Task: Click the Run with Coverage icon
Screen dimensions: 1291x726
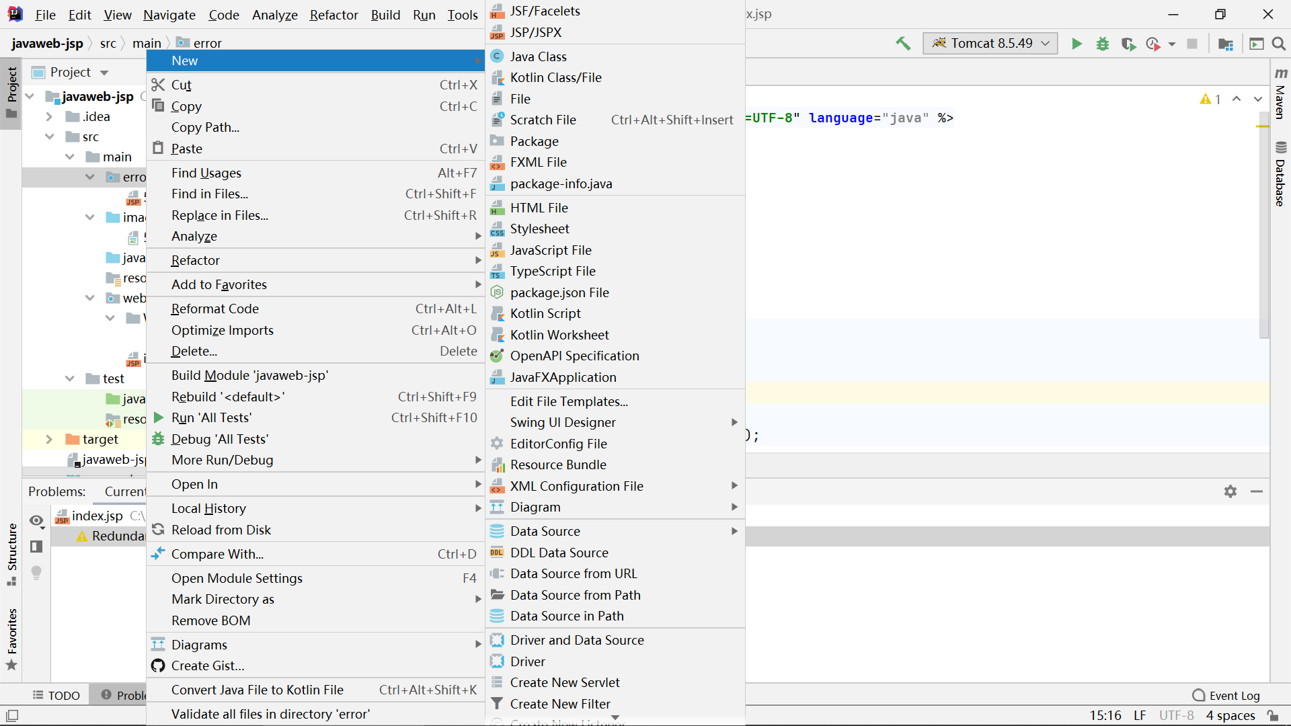Action: [x=1128, y=44]
